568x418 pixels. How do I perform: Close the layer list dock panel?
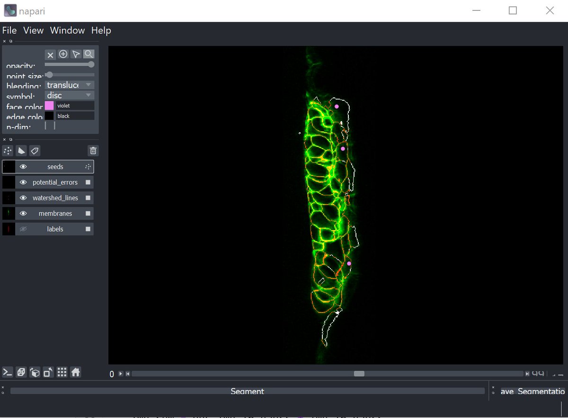tap(5, 139)
